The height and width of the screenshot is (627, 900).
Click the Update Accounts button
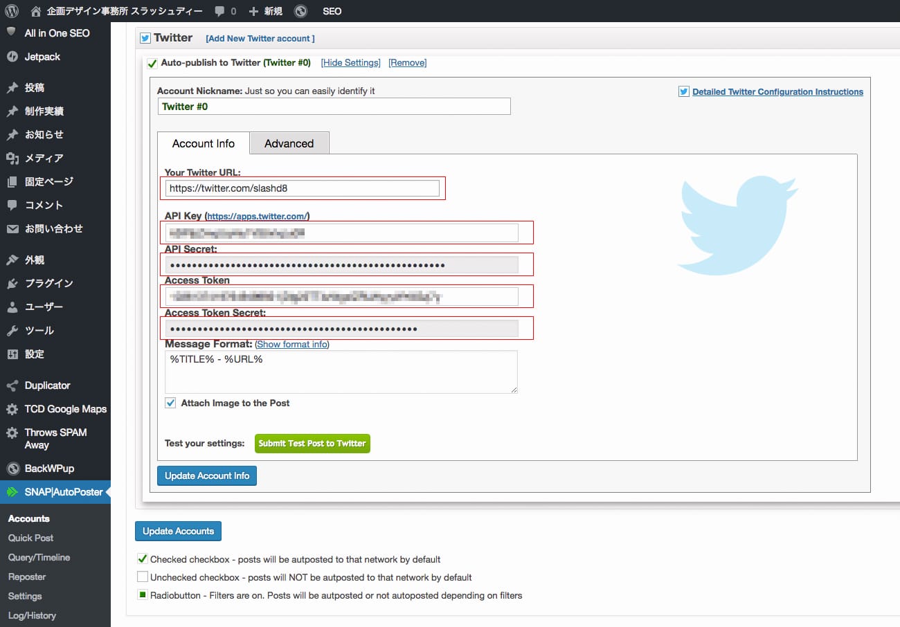(178, 531)
